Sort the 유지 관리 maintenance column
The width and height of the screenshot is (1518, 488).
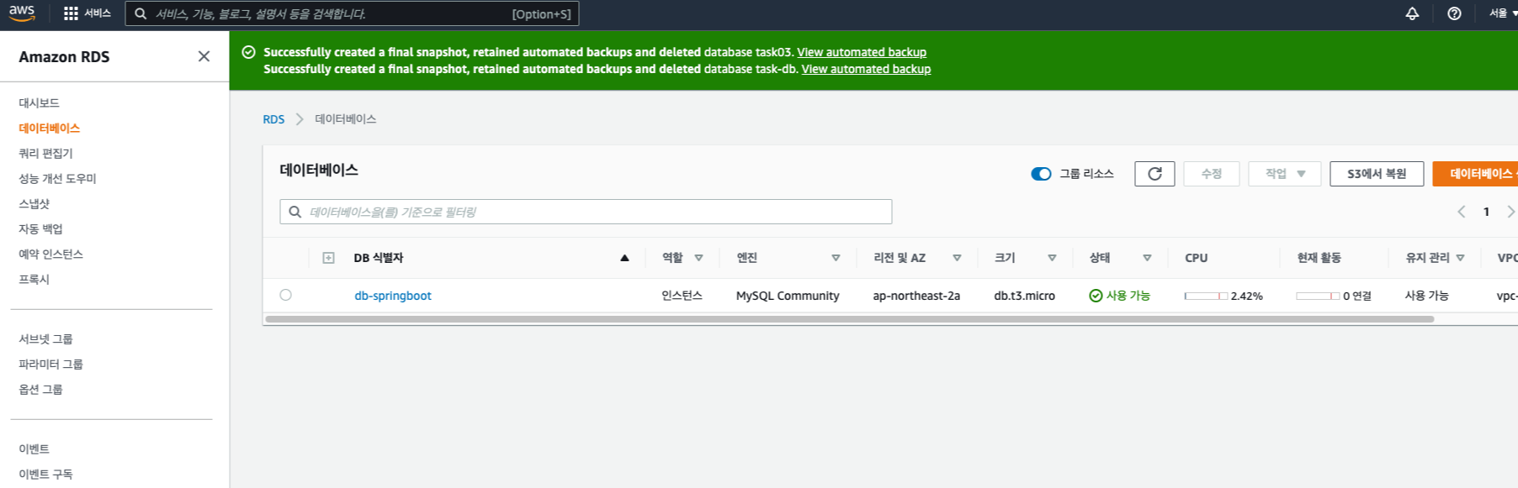click(1460, 258)
